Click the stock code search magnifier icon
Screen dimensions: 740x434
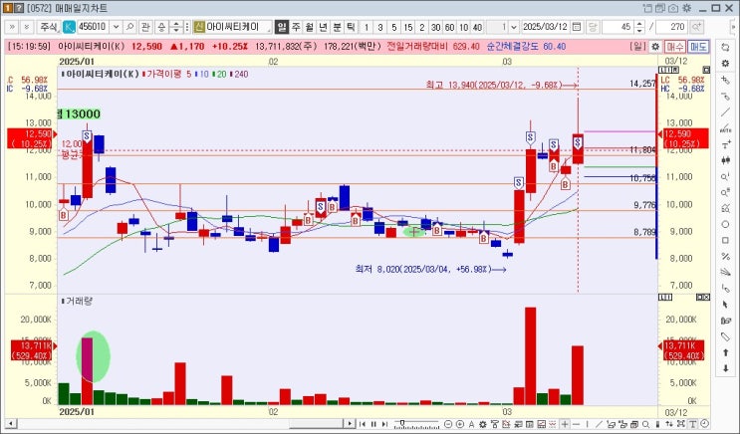(129, 27)
